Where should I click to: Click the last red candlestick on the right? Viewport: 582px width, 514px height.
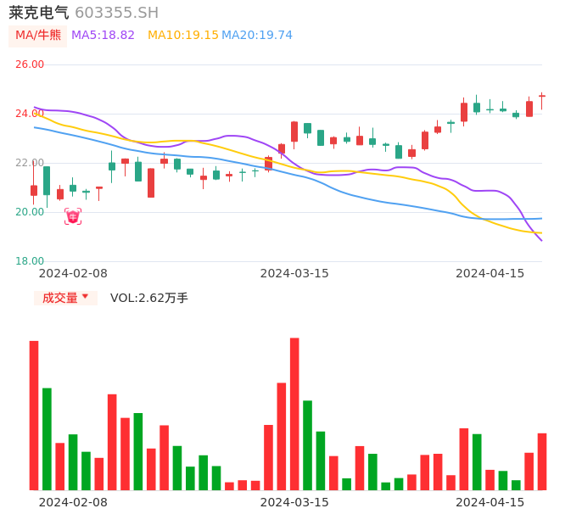(542, 96)
